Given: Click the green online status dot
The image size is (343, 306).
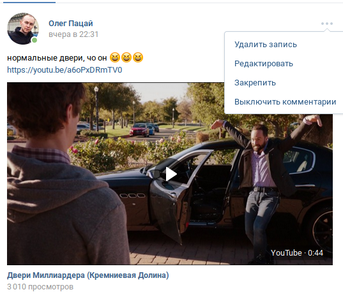Looking at the screenshot, I should (34, 40).
